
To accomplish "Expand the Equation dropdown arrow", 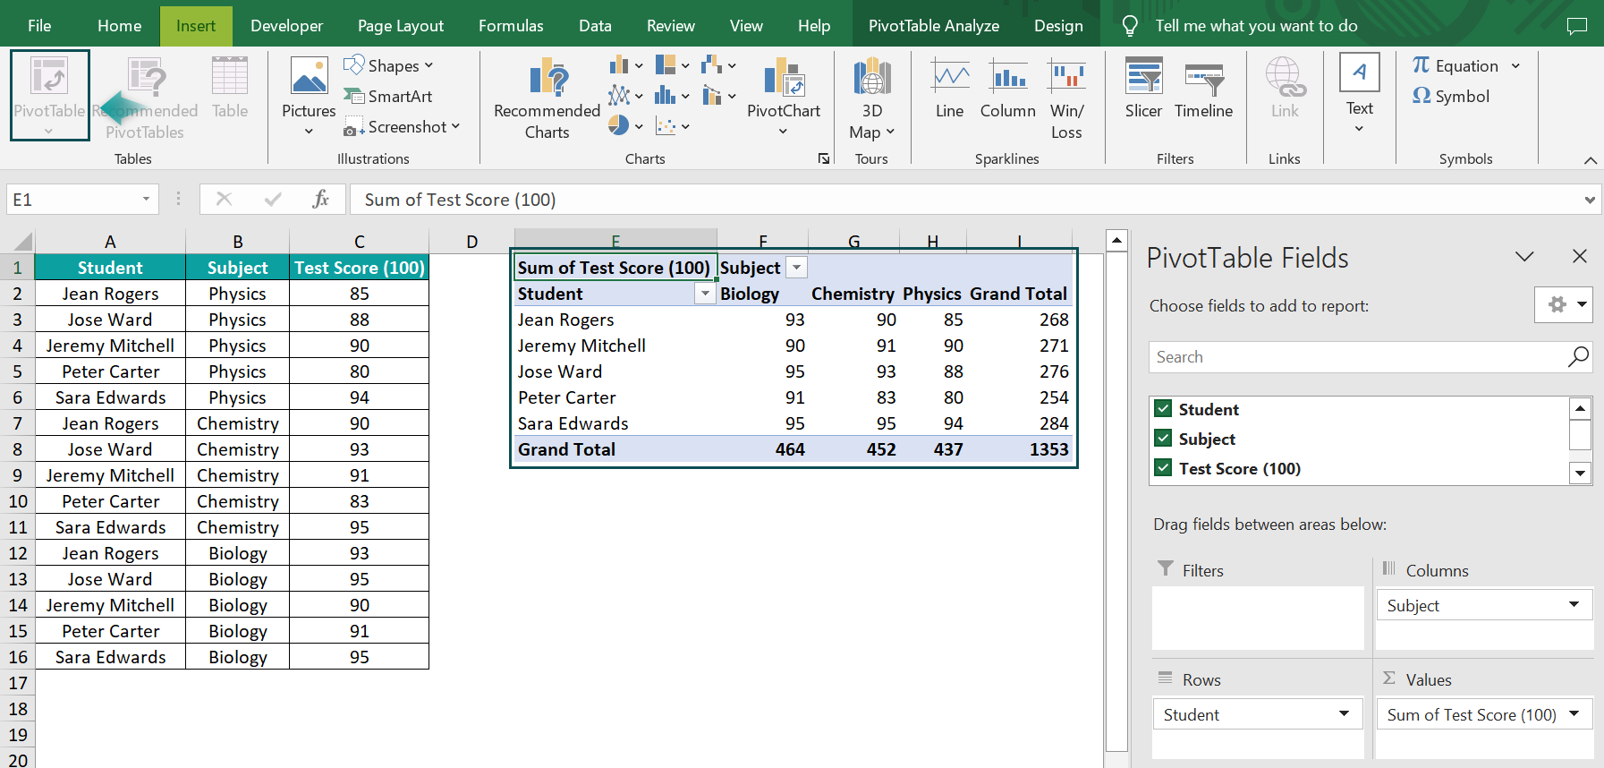I will 1515,65.
